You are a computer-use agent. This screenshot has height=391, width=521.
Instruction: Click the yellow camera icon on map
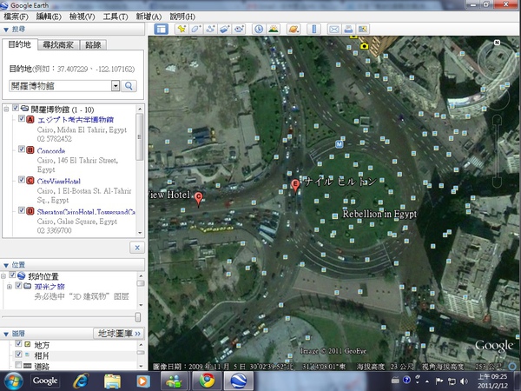click(x=364, y=46)
